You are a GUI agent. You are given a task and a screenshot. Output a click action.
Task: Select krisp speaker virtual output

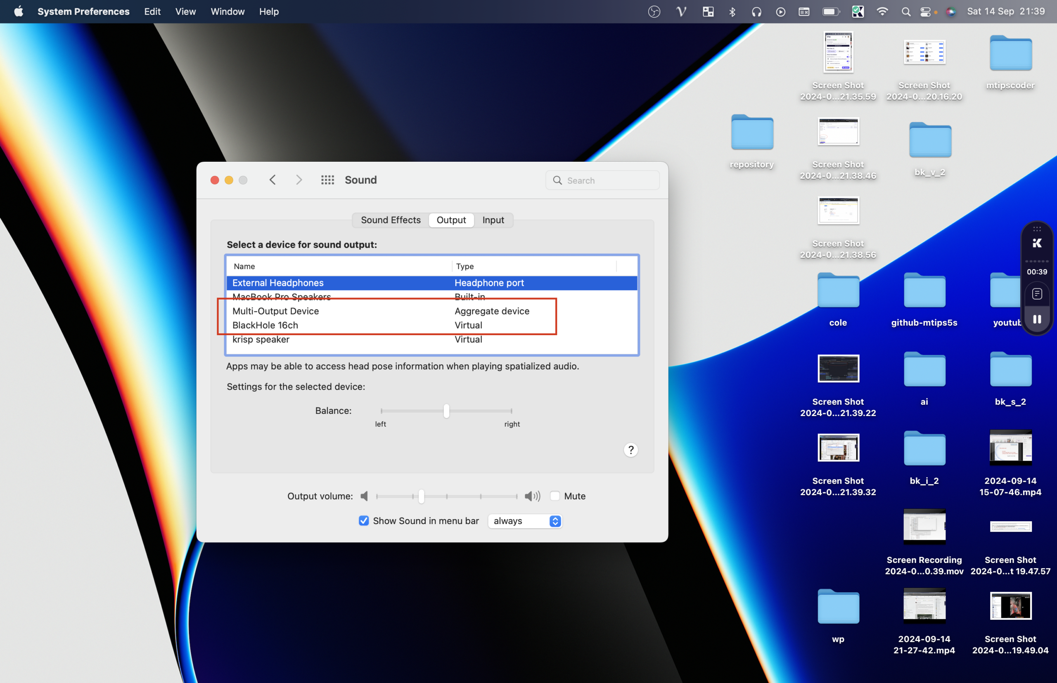[432, 340]
